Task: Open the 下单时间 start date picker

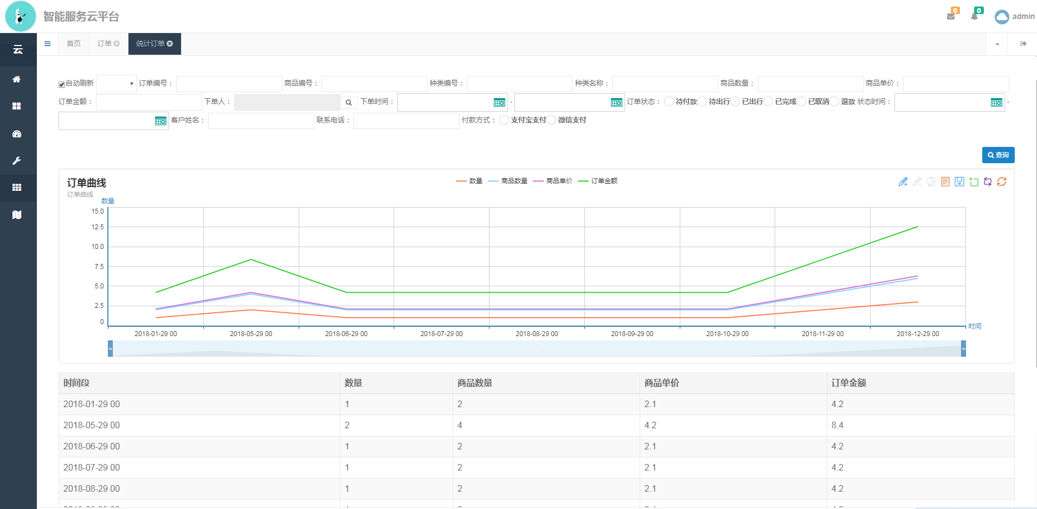Action: click(499, 102)
